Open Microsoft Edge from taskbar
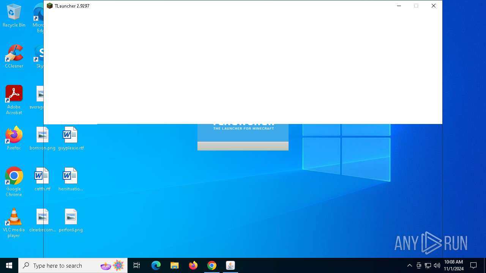 click(x=156, y=265)
